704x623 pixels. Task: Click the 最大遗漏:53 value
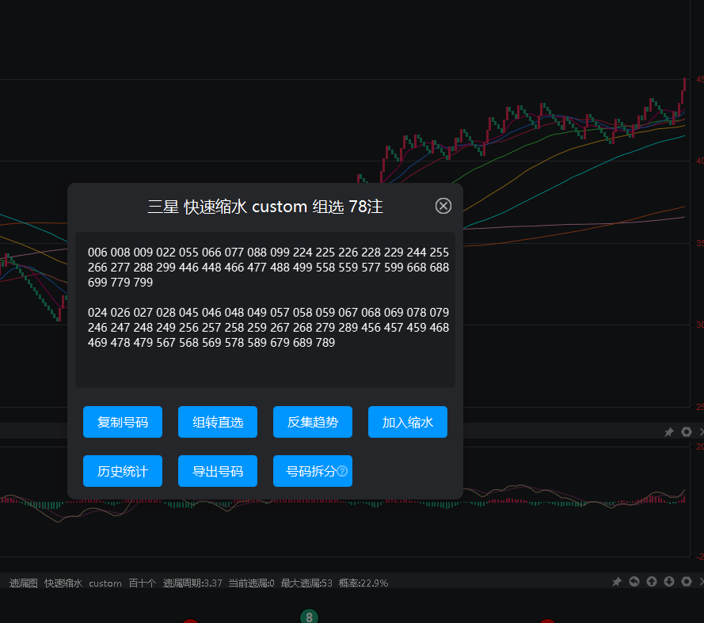(306, 583)
